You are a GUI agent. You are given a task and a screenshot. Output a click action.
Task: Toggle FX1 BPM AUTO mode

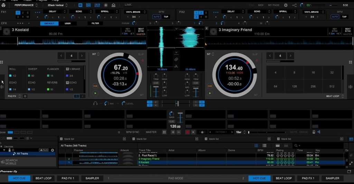[x=157, y=17]
